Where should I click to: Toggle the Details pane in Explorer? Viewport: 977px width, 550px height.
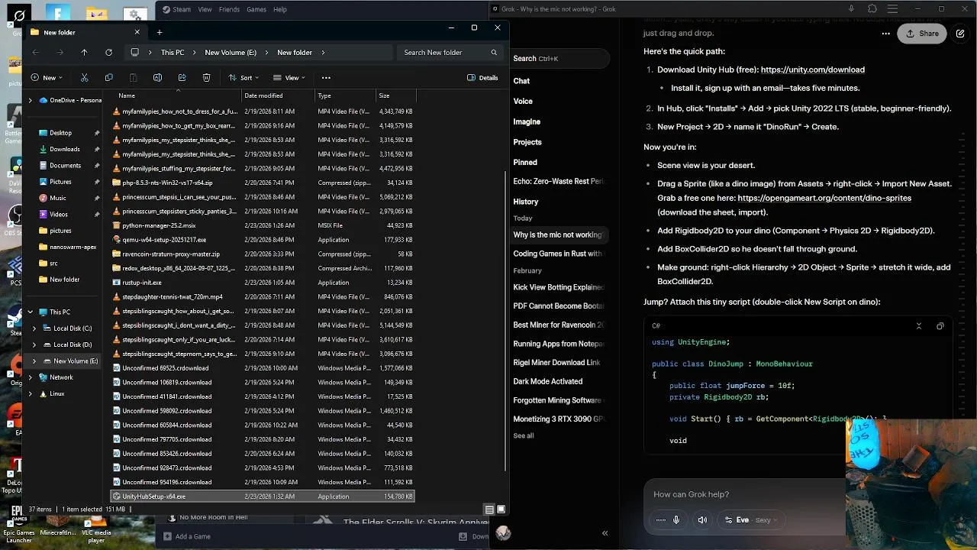[x=482, y=77]
